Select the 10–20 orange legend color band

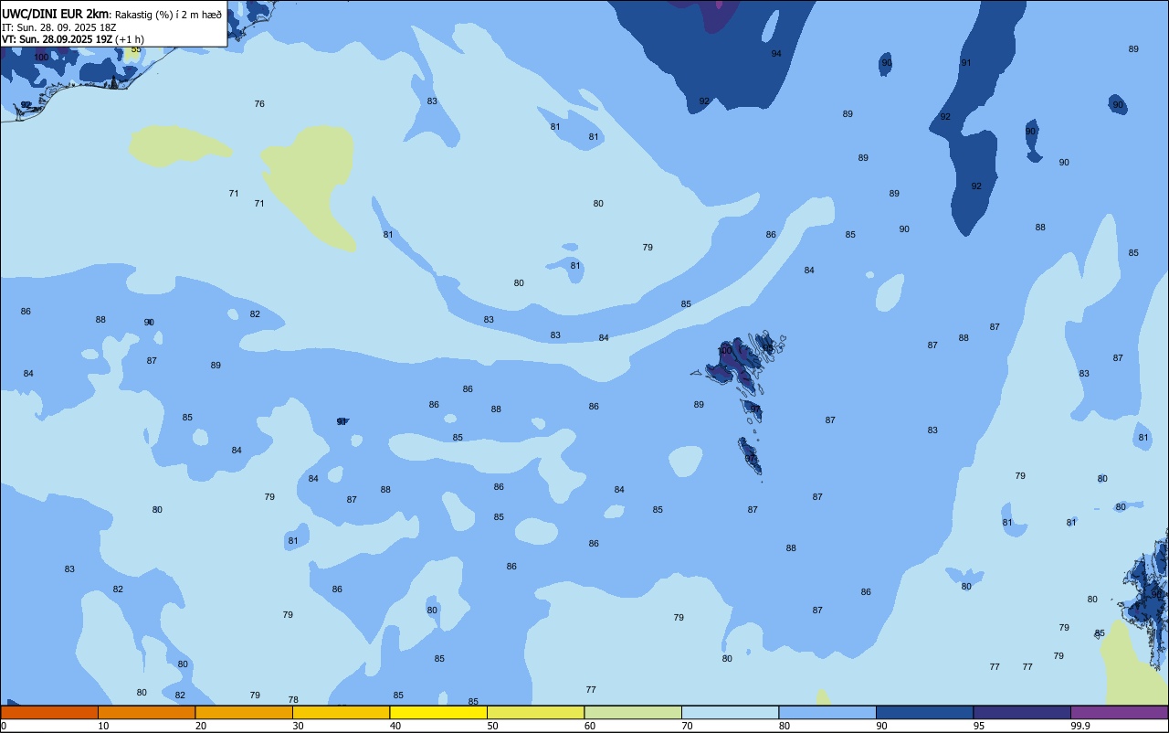pos(146,712)
